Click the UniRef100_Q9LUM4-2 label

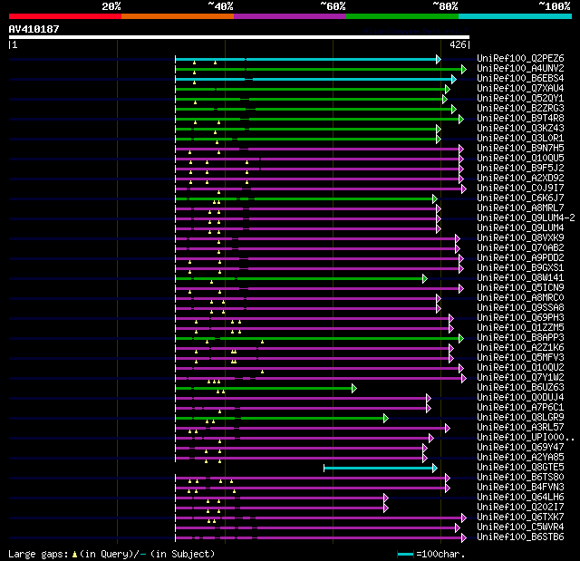tap(526, 218)
